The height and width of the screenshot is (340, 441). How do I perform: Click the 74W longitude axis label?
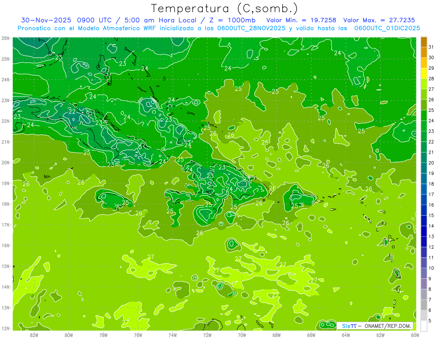click(x=173, y=335)
